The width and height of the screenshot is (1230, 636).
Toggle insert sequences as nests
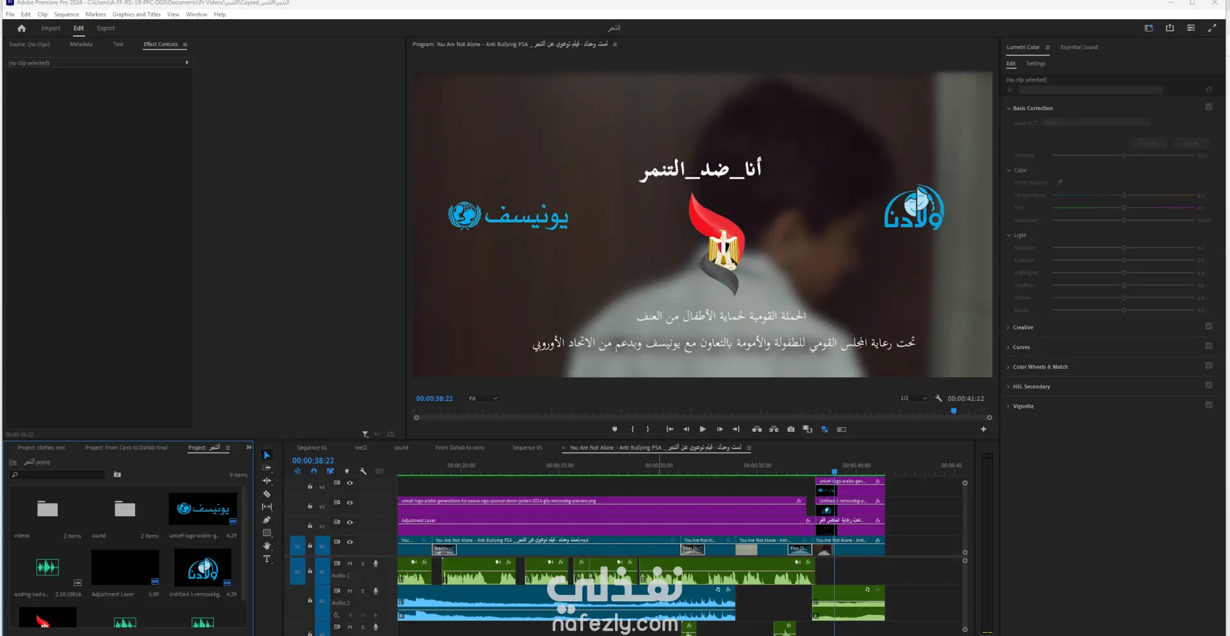coord(297,471)
